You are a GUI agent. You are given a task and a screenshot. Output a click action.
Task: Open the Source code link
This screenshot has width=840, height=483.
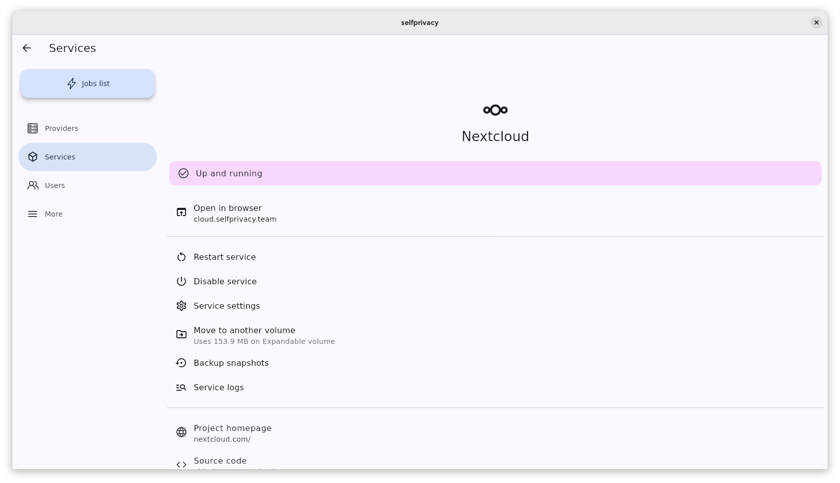(495, 460)
